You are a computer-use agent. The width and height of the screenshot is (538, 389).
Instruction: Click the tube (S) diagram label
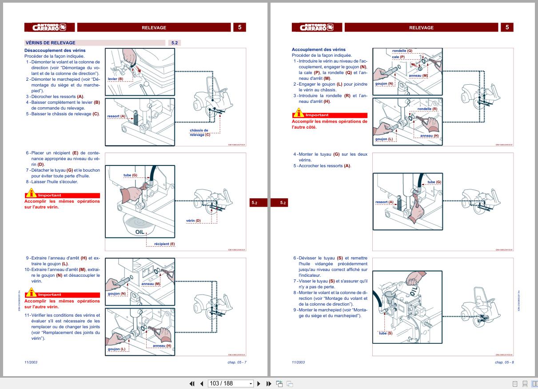386,333
